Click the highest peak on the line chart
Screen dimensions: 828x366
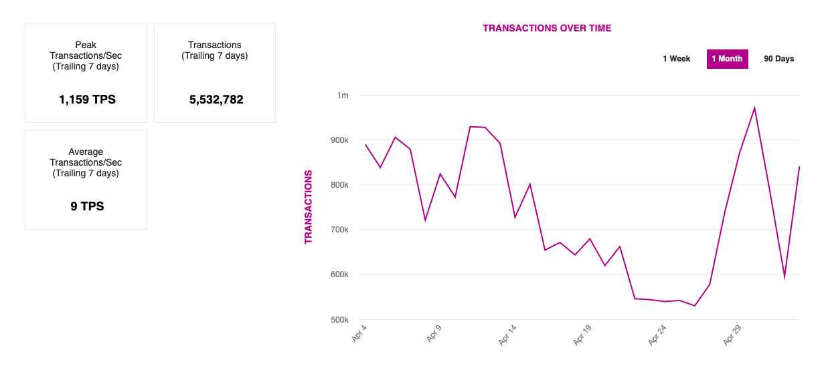[x=754, y=108]
